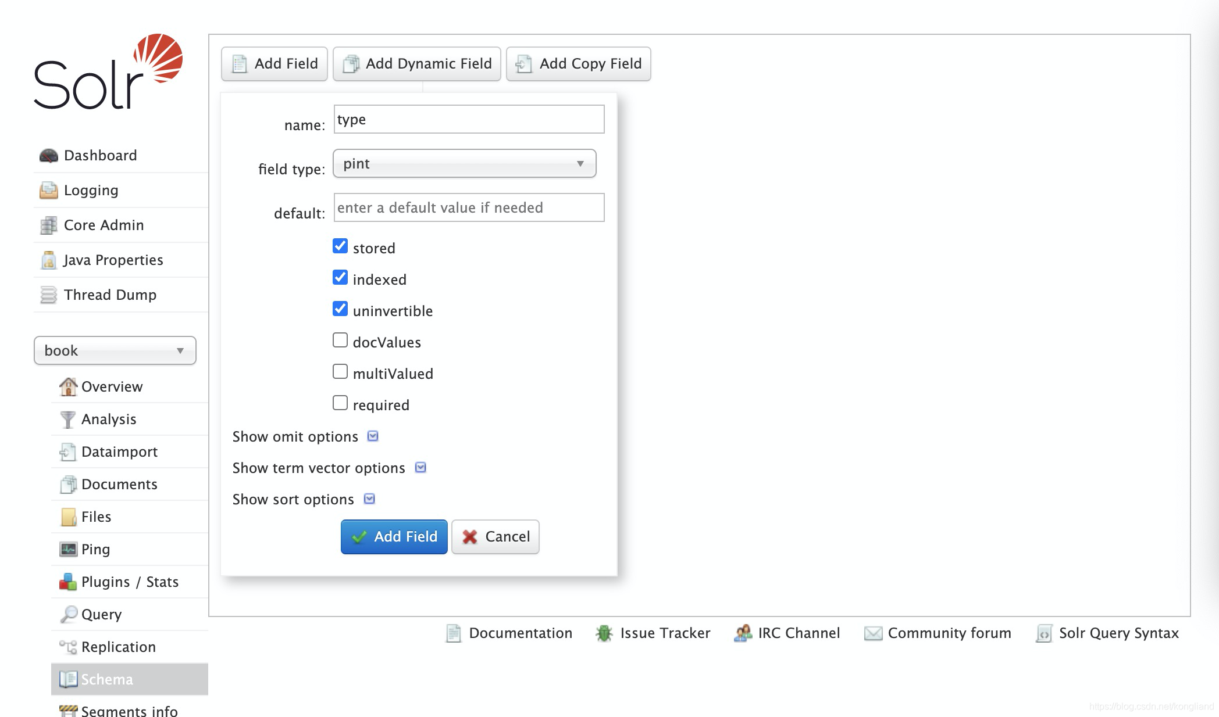Open the Documents section
This screenshot has width=1219, height=717.
coord(120,484)
